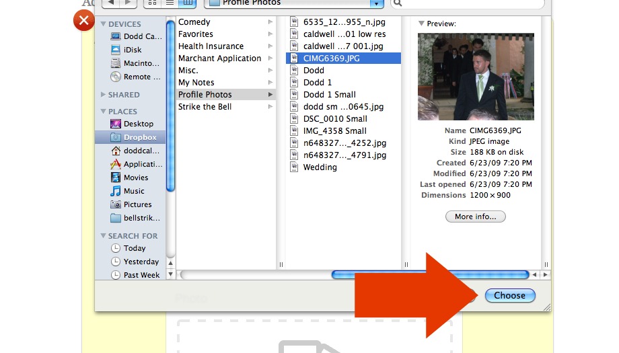619x353 pixels.
Task: Open doddcal... home folder
Action: click(135, 151)
